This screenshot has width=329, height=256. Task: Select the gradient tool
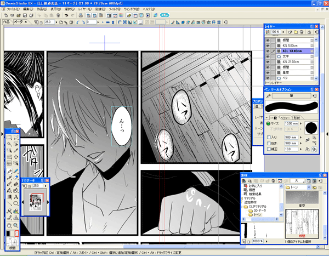(x=9, y=197)
